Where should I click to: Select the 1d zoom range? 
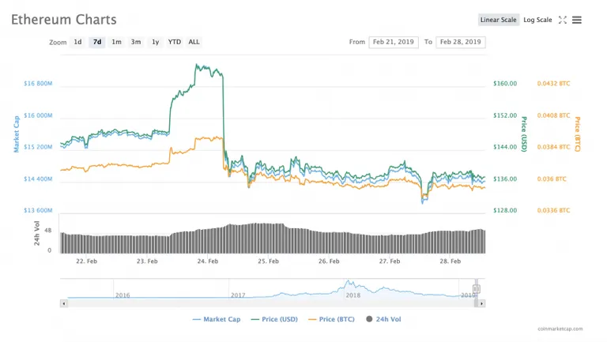77,42
